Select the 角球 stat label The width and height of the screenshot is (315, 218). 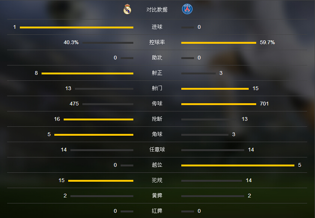157,134
